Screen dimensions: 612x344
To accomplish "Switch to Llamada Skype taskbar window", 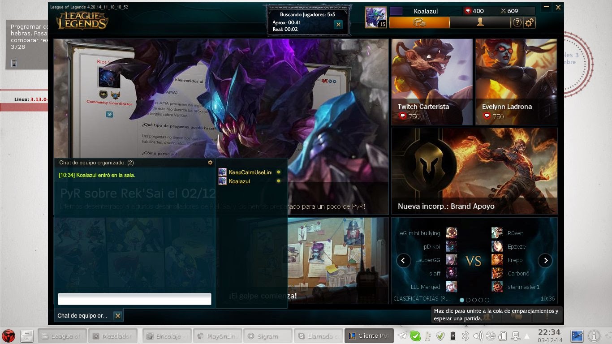I will click(318, 335).
